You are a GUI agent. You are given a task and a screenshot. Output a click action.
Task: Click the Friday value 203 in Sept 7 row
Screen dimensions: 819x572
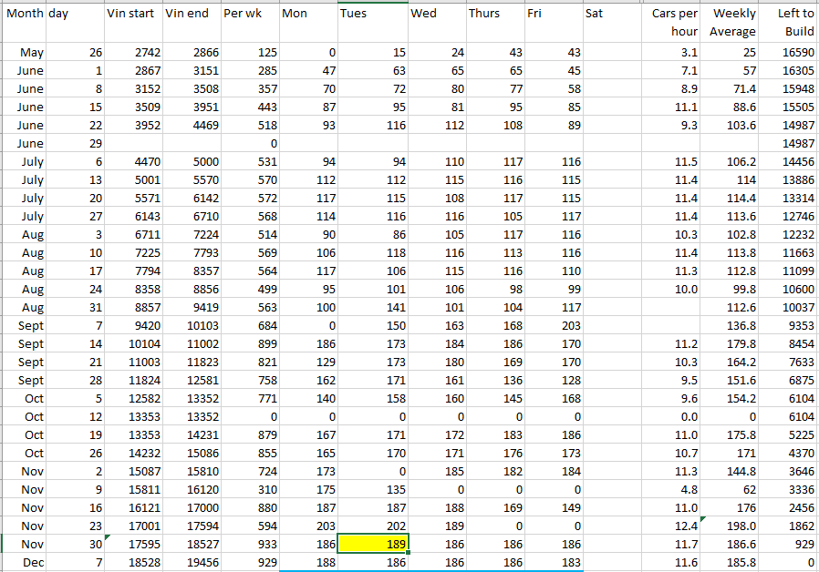coord(554,325)
